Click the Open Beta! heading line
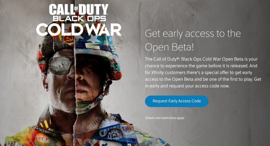Viewport: 270px width, 146px height. [169, 47]
